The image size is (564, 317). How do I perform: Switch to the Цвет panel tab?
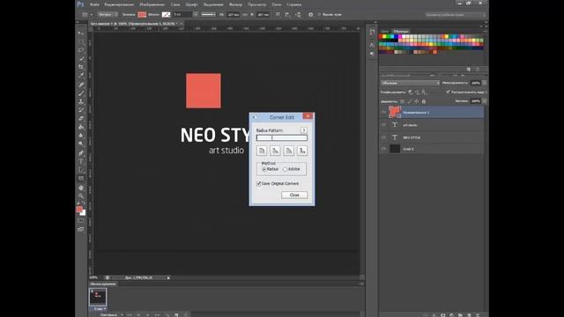[x=385, y=32]
